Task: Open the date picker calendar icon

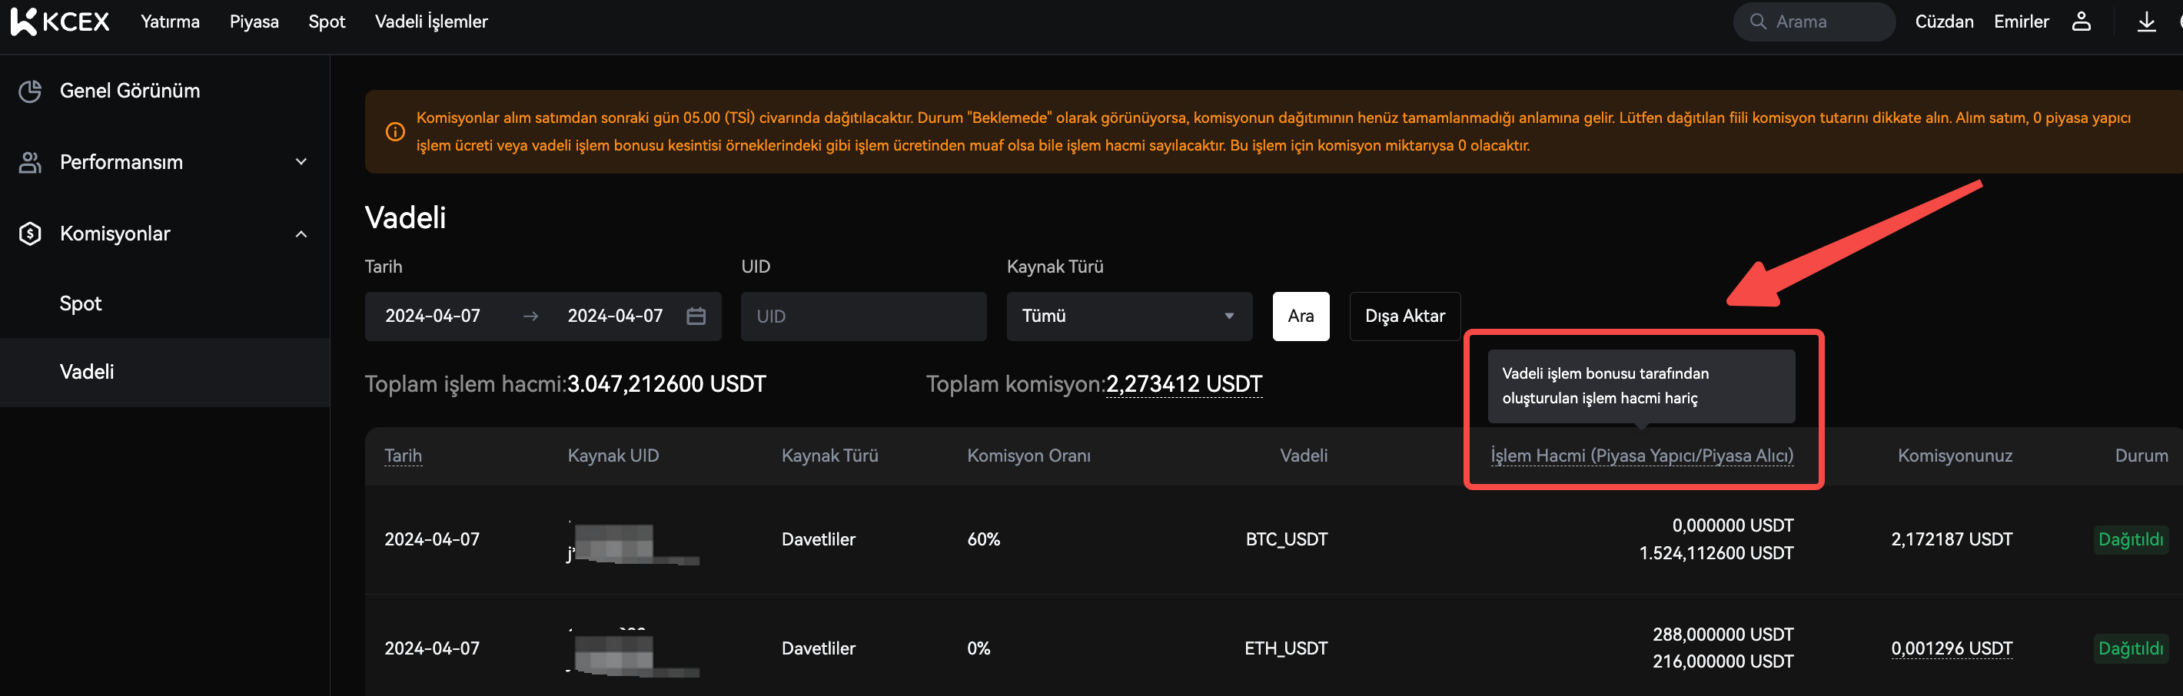Action: [x=696, y=316]
